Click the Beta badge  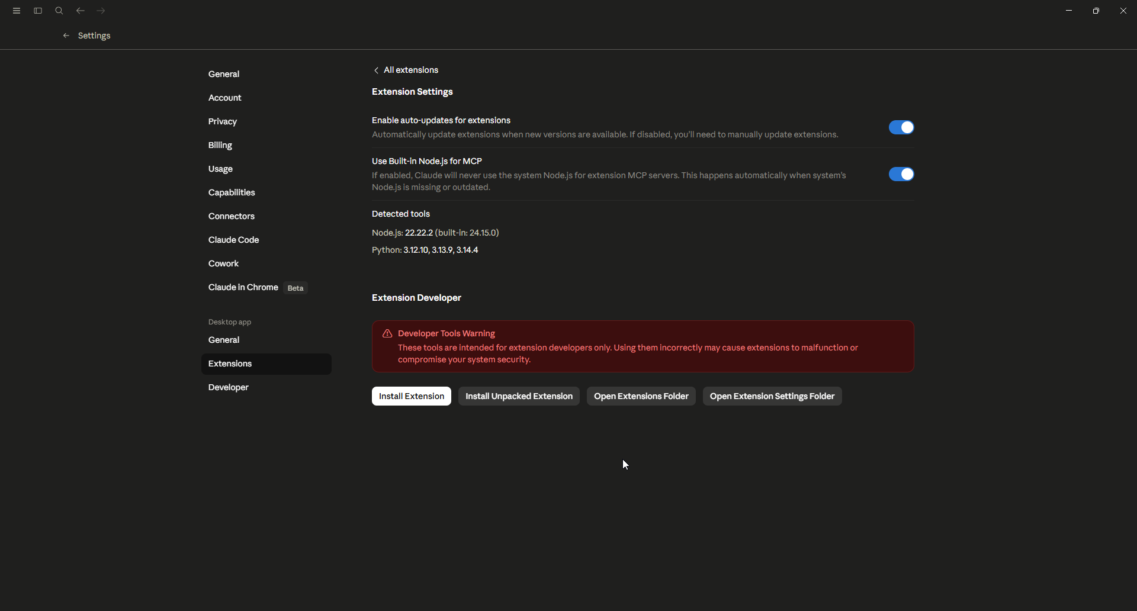(x=296, y=288)
